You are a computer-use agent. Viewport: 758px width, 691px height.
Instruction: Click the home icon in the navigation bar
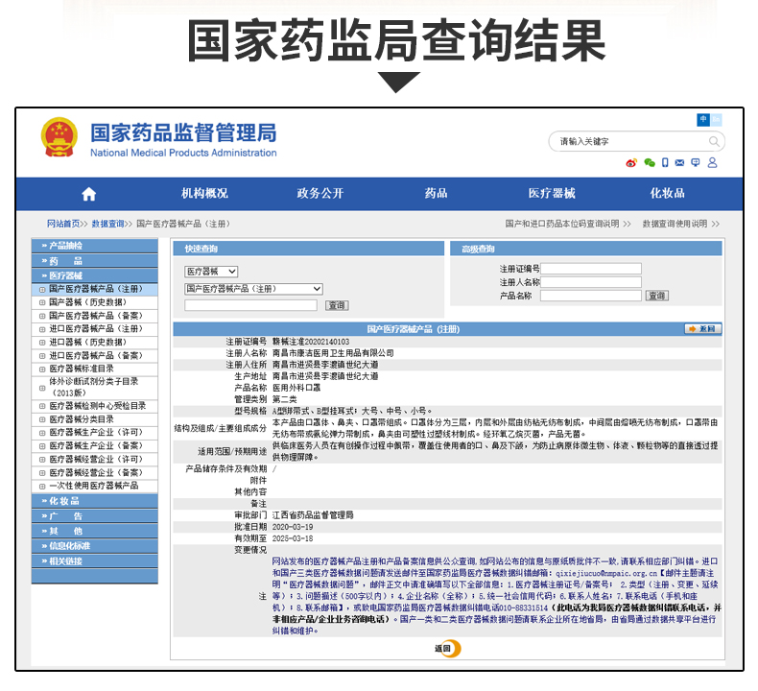tap(89, 195)
